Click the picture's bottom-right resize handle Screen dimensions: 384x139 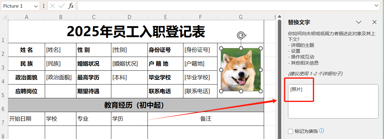261,91
